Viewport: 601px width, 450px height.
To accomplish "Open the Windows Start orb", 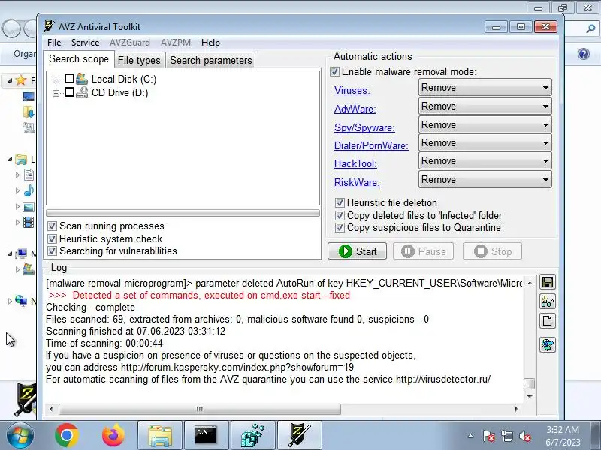I will pyautogui.click(x=20, y=436).
